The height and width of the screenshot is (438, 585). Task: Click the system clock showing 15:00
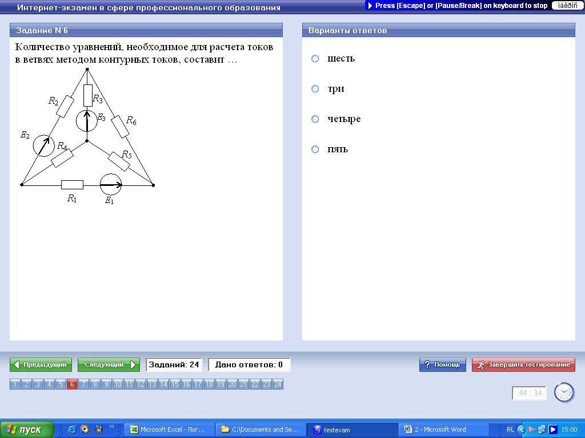pyautogui.click(x=570, y=429)
